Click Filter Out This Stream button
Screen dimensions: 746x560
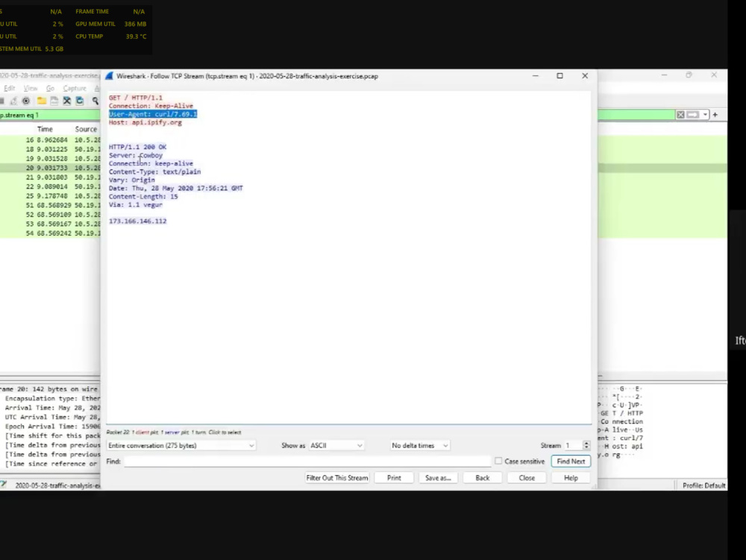(337, 478)
